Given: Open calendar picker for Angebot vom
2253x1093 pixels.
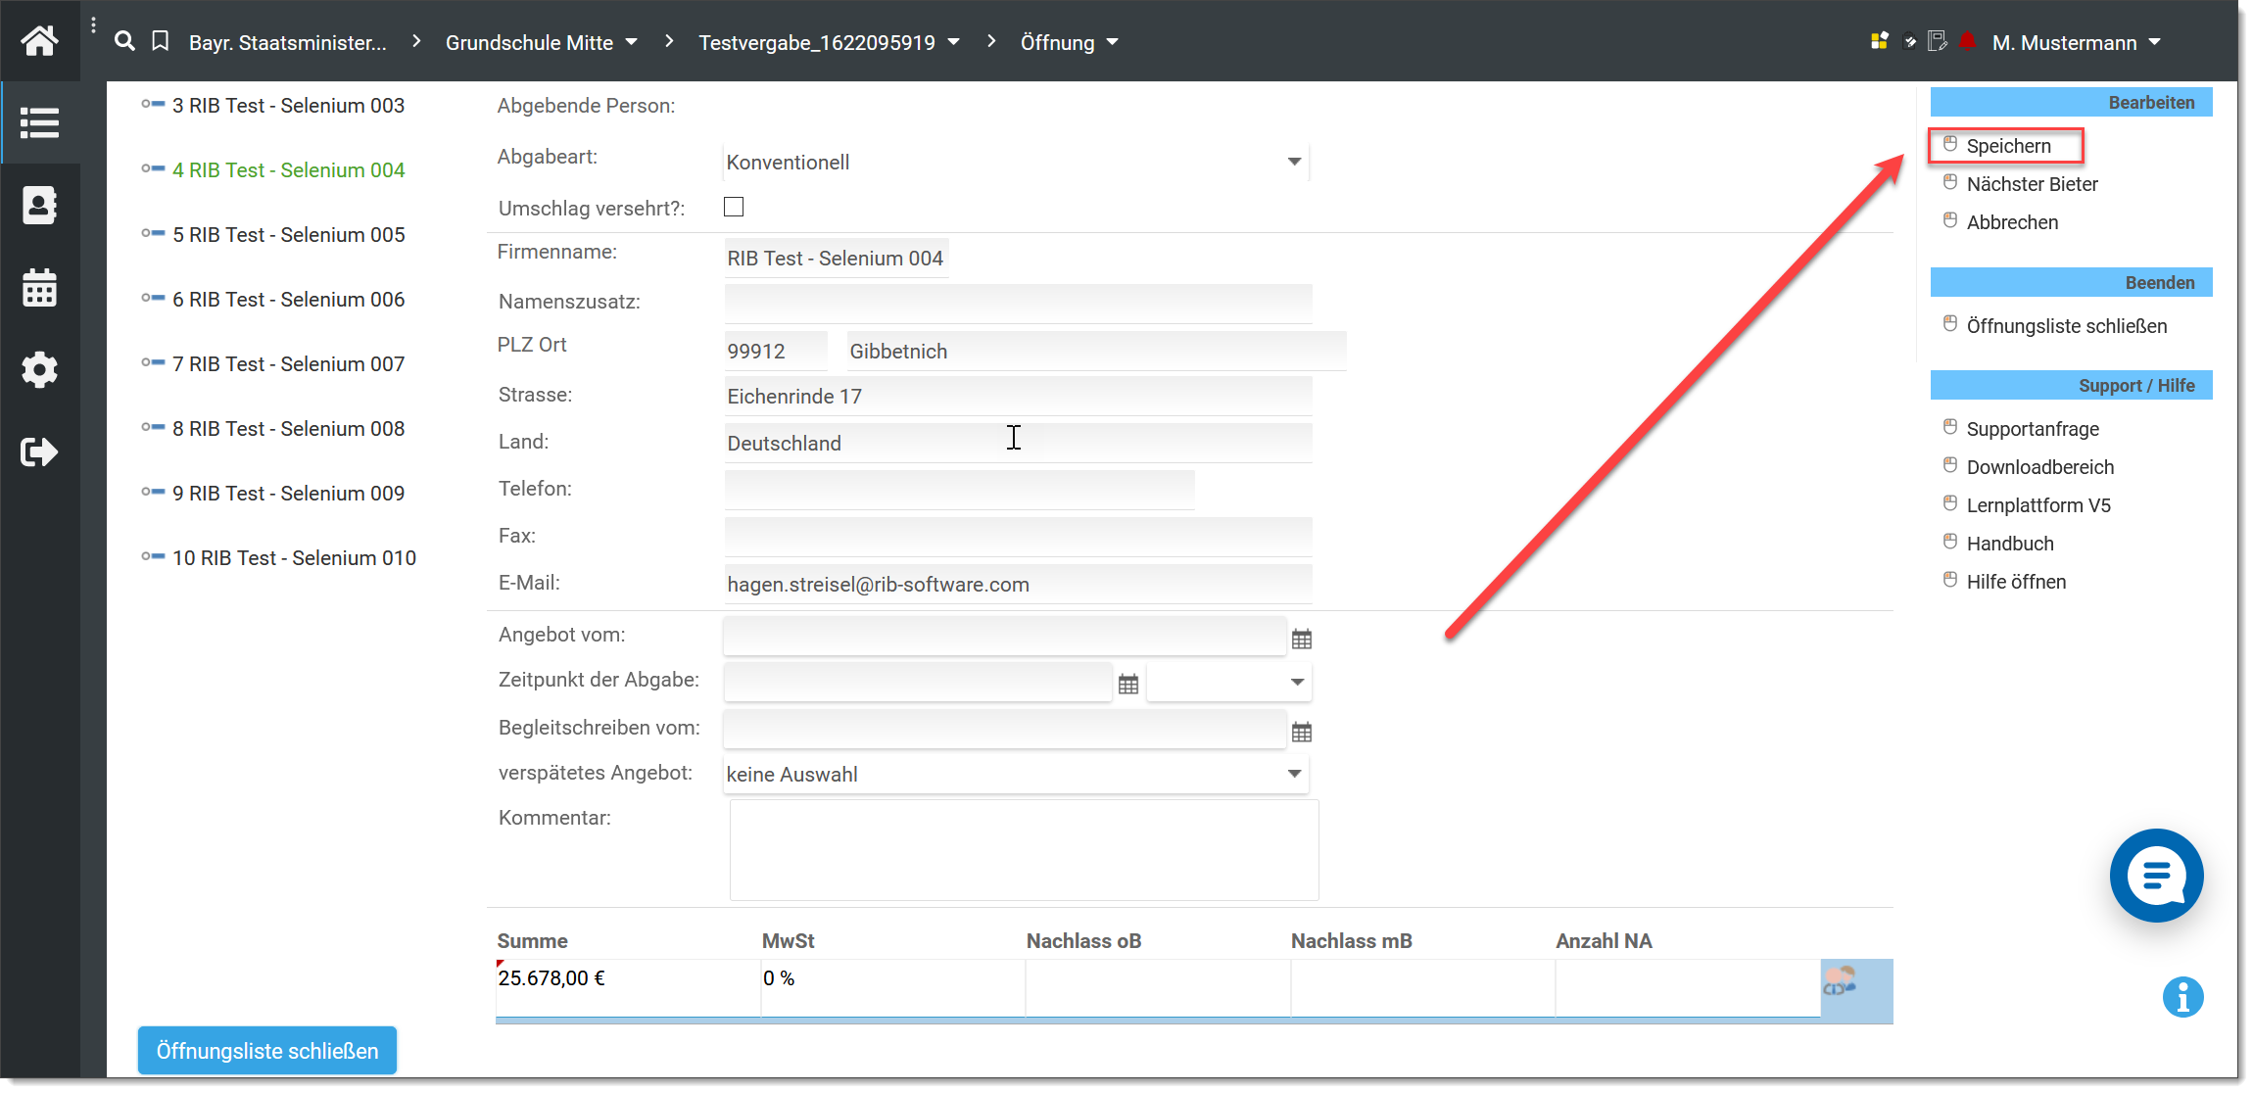Looking at the screenshot, I should 1301,640.
